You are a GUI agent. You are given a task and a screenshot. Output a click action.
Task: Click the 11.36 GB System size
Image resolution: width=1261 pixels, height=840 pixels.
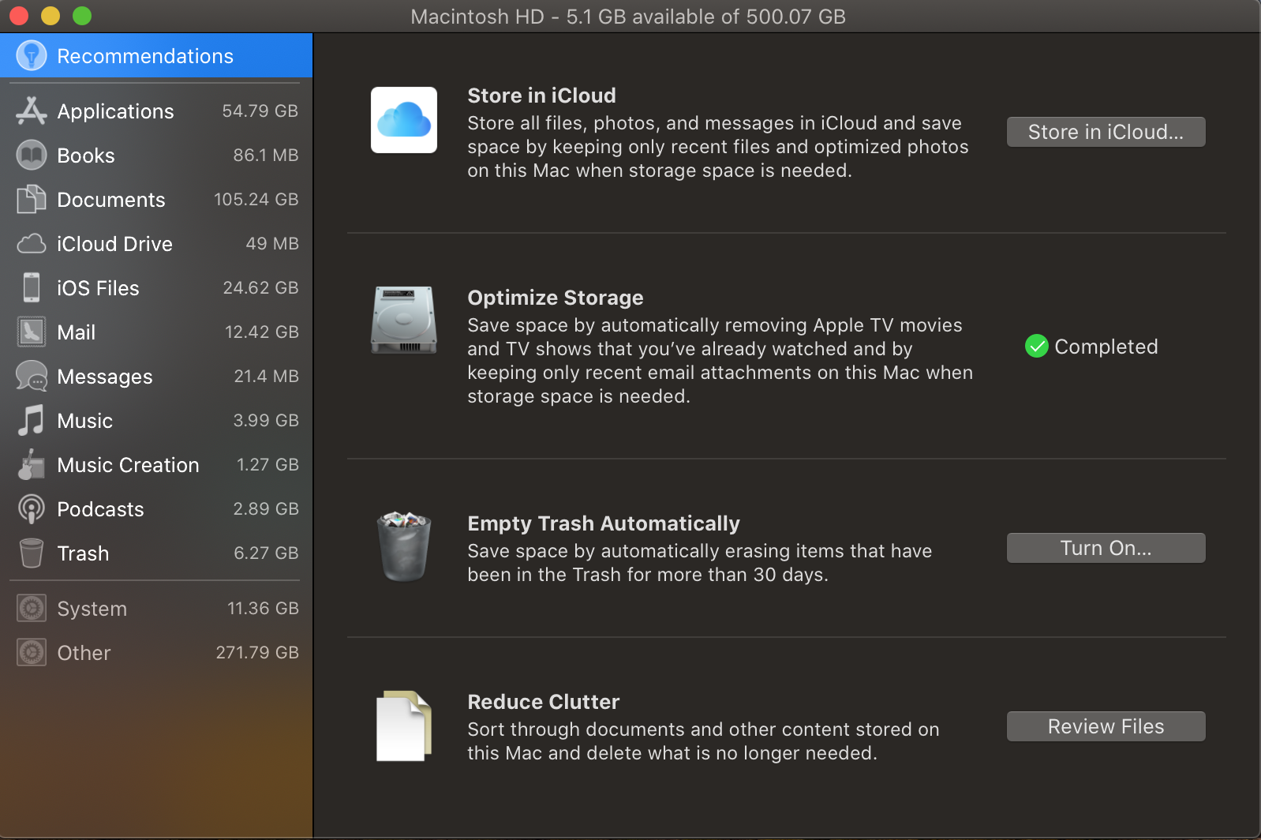point(263,609)
